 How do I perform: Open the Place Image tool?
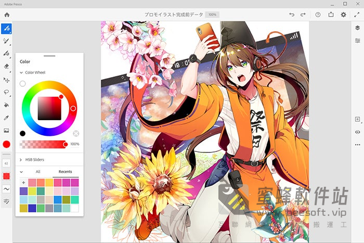coord(6,131)
